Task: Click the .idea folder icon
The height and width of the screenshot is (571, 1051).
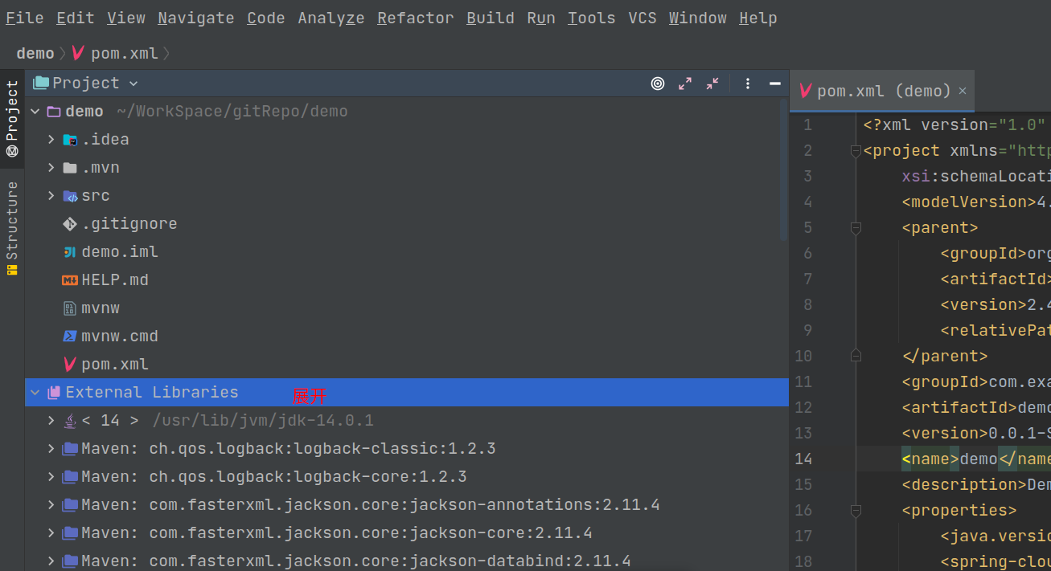Action: (x=70, y=140)
